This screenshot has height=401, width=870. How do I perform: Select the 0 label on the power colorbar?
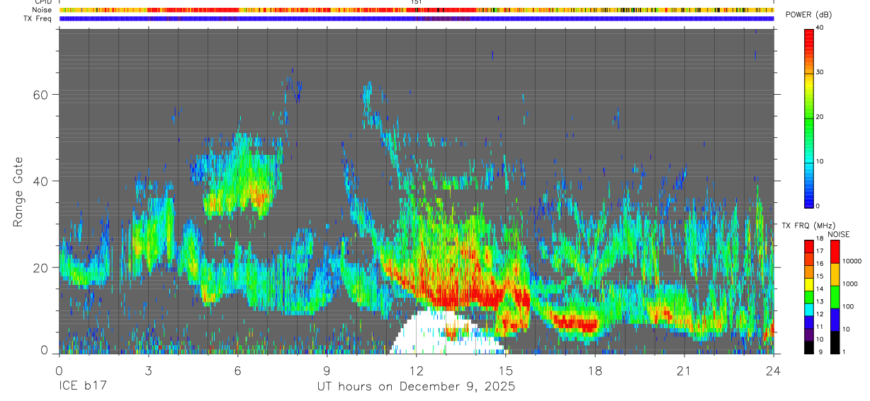pyautogui.click(x=818, y=206)
